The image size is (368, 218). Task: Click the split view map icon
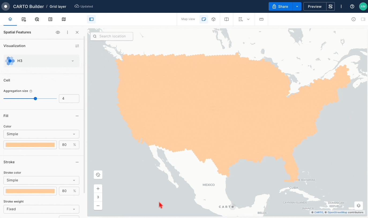click(x=227, y=19)
